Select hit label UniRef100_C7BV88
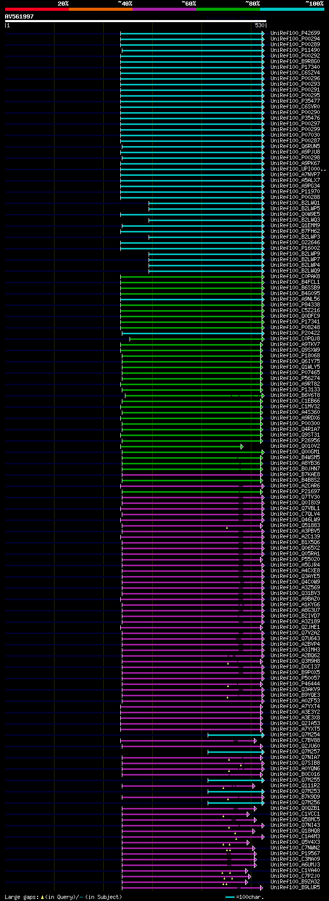 coord(295,741)
